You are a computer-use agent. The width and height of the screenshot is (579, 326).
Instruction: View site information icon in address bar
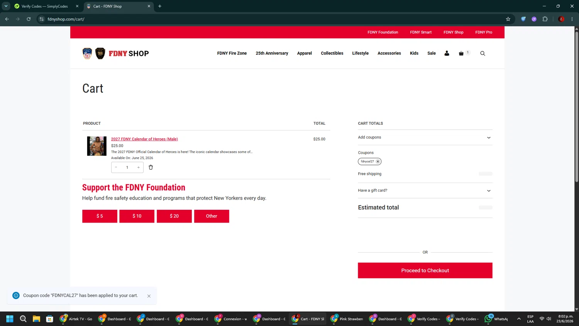point(42,19)
